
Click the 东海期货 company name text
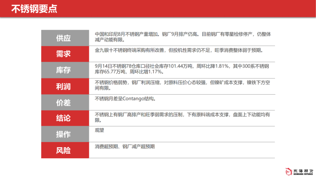[x=303, y=171]
